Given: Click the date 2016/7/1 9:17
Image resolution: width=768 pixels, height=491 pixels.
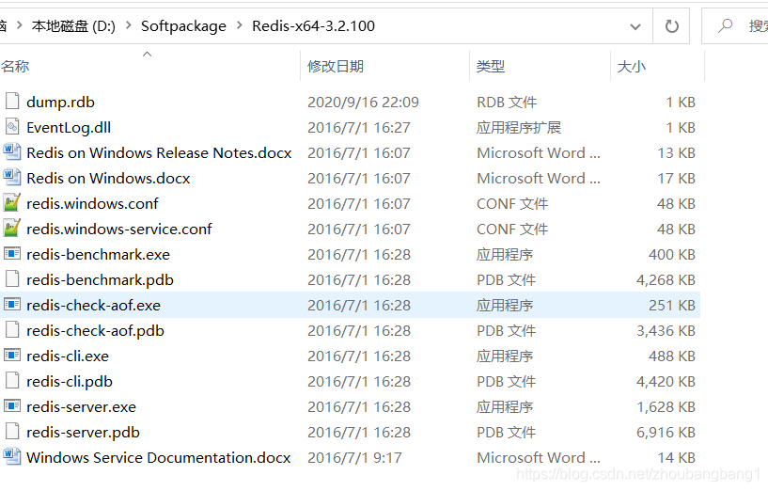Looking at the screenshot, I should tap(354, 458).
